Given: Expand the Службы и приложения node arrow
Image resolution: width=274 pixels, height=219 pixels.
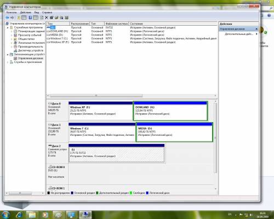Looking at the screenshot, I should coord(8,62).
